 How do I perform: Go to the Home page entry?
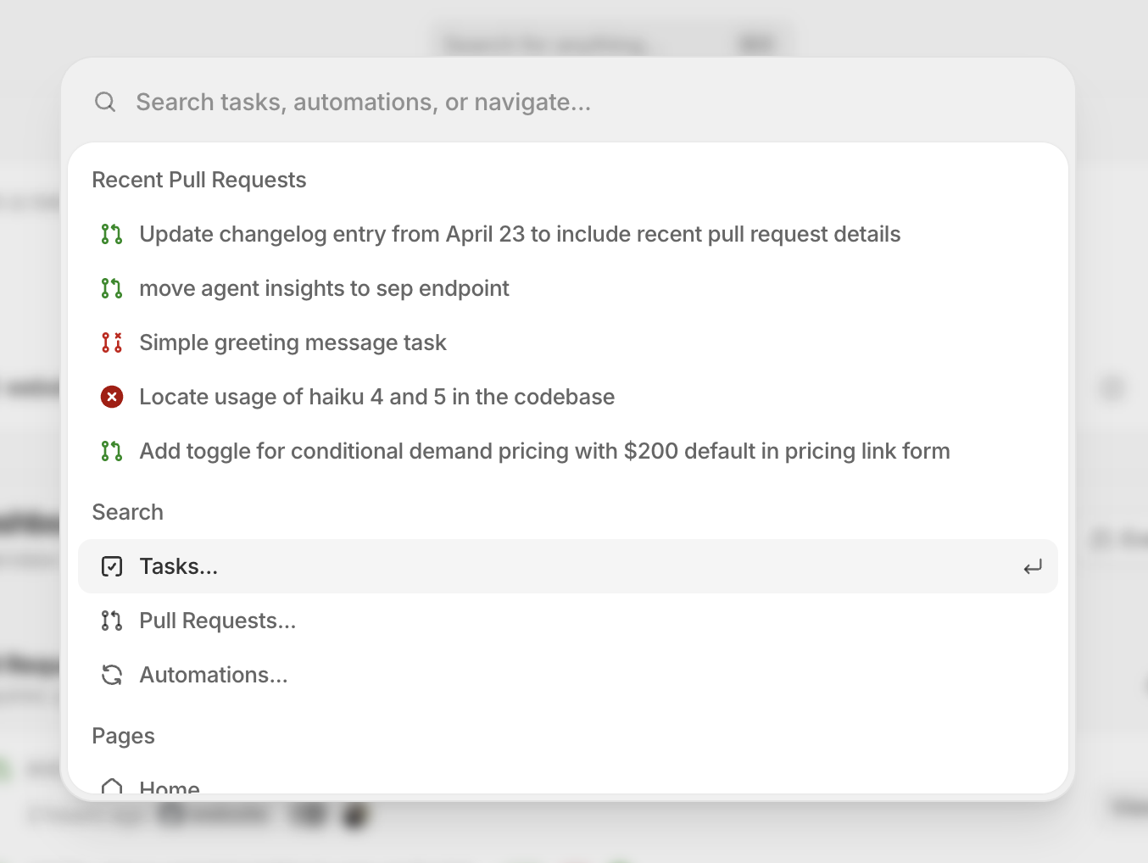click(x=170, y=787)
